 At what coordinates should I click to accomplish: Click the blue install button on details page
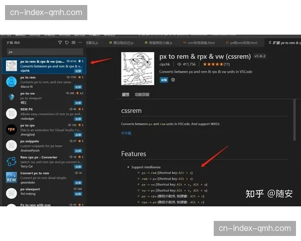coord(164,80)
